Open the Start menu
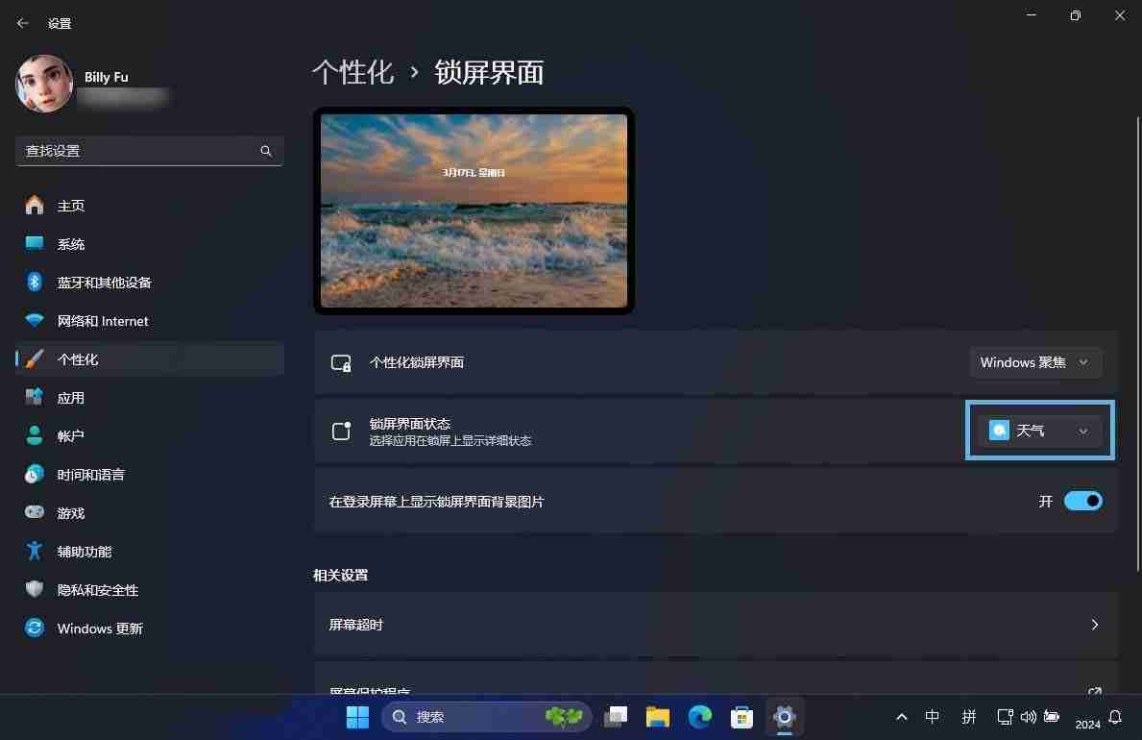Image resolution: width=1142 pixels, height=740 pixels. coord(357,716)
